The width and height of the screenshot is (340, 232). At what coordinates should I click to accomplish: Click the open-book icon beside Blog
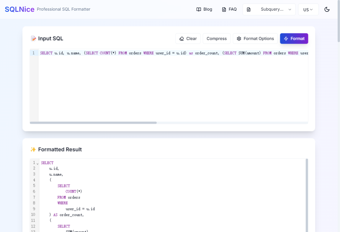tap(198, 9)
